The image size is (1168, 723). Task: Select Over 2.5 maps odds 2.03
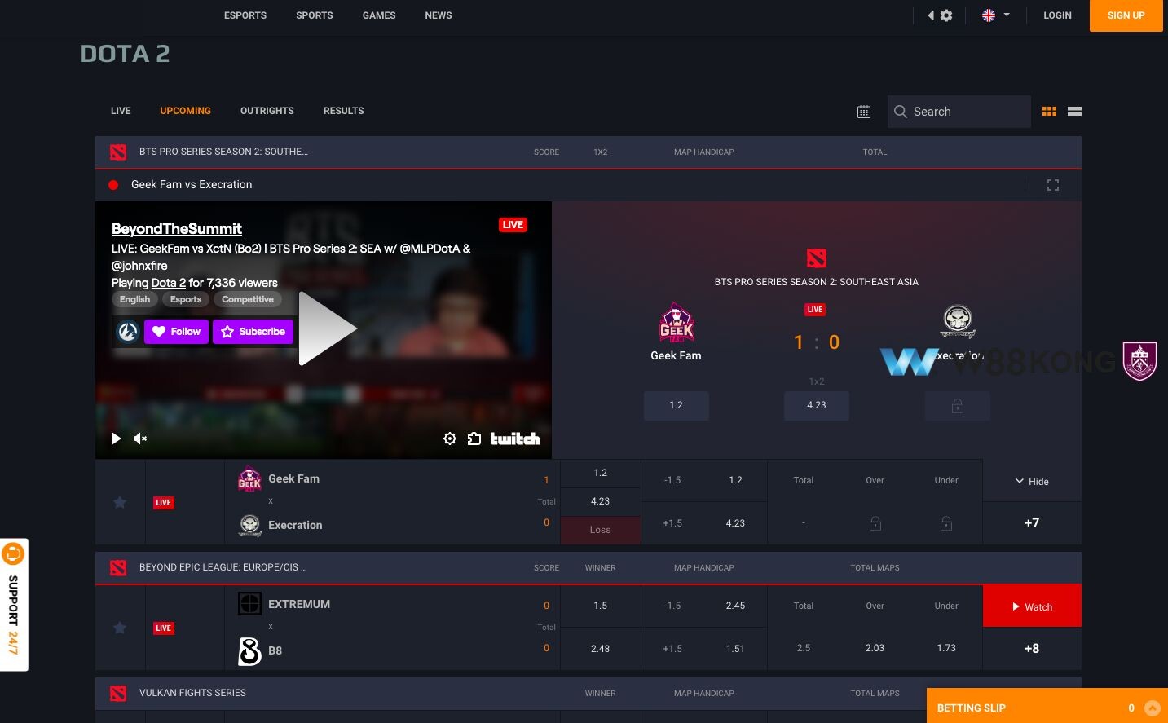pyautogui.click(x=875, y=648)
